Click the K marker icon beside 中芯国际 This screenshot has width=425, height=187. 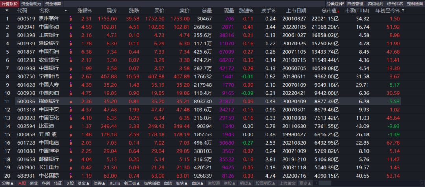click(71, 176)
